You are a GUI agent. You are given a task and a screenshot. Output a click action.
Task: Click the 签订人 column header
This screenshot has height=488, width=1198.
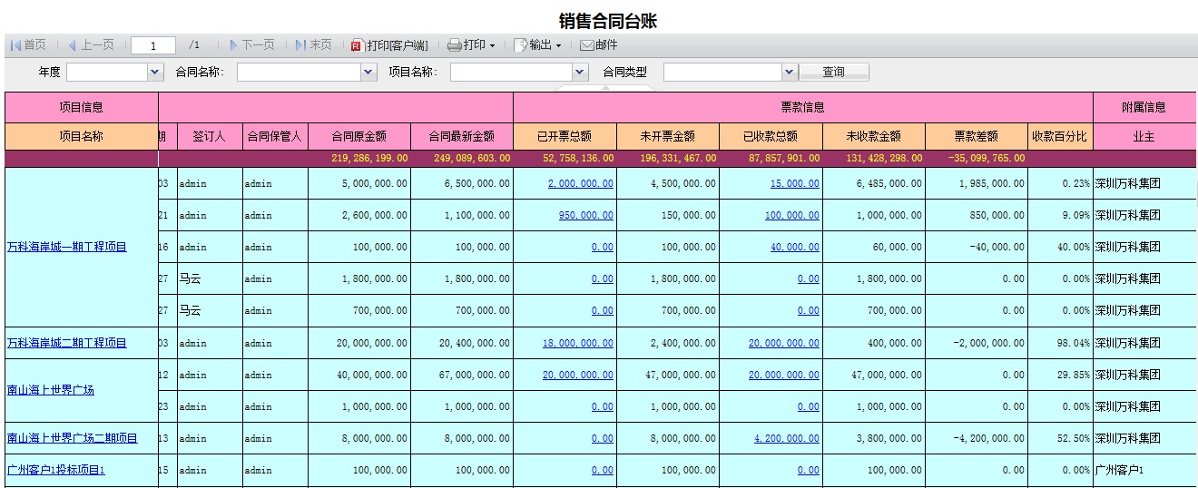[x=209, y=136]
